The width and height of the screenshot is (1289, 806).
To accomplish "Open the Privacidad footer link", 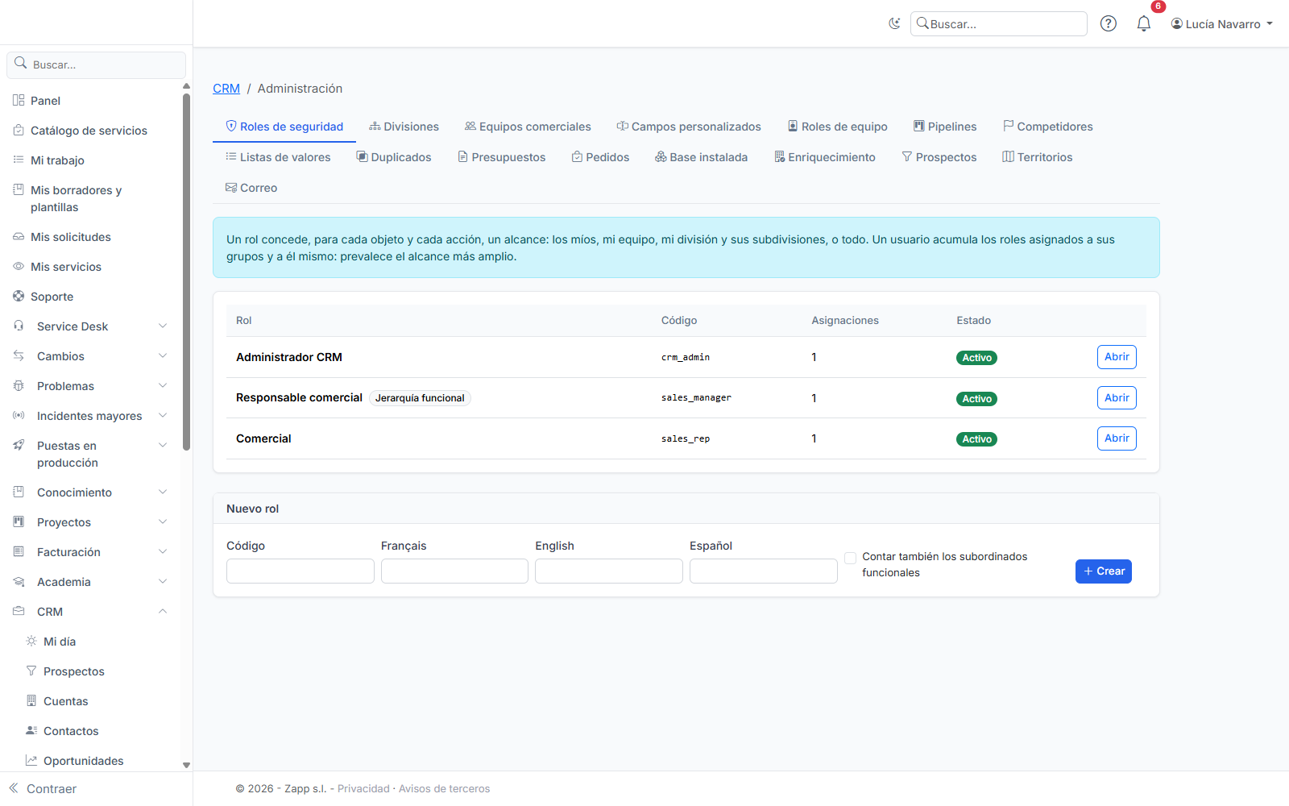I will click(x=363, y=788).
